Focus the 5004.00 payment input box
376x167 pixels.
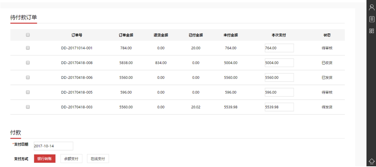point(279,63)
